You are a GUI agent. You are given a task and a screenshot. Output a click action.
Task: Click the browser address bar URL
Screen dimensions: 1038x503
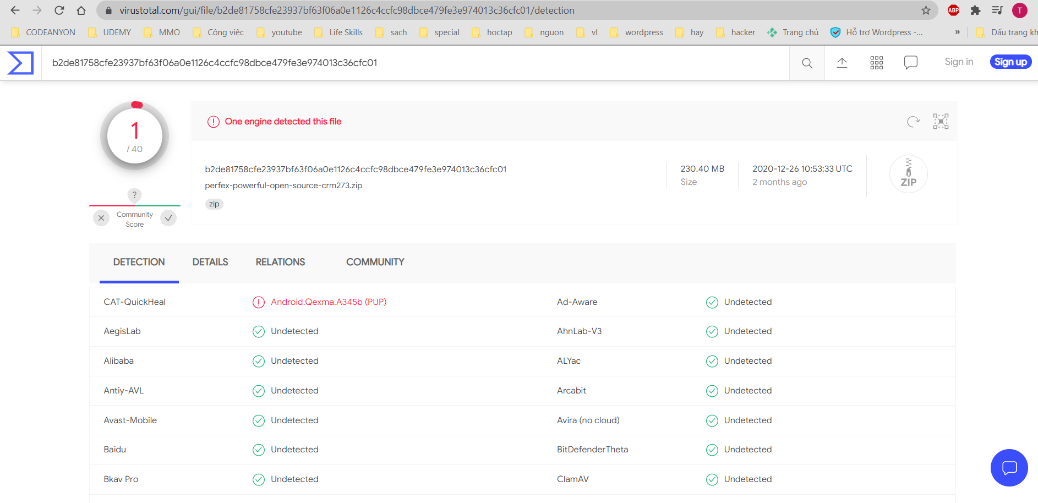[x=347, y=10]
